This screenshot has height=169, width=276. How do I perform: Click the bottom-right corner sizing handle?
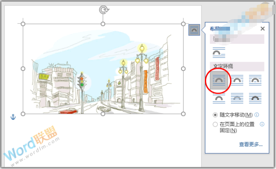click(x=183, y=114)
